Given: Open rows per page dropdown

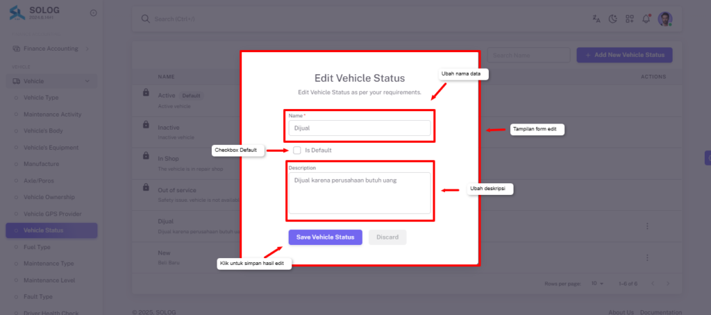Looking at the screenshot, I should pos(598,283).
